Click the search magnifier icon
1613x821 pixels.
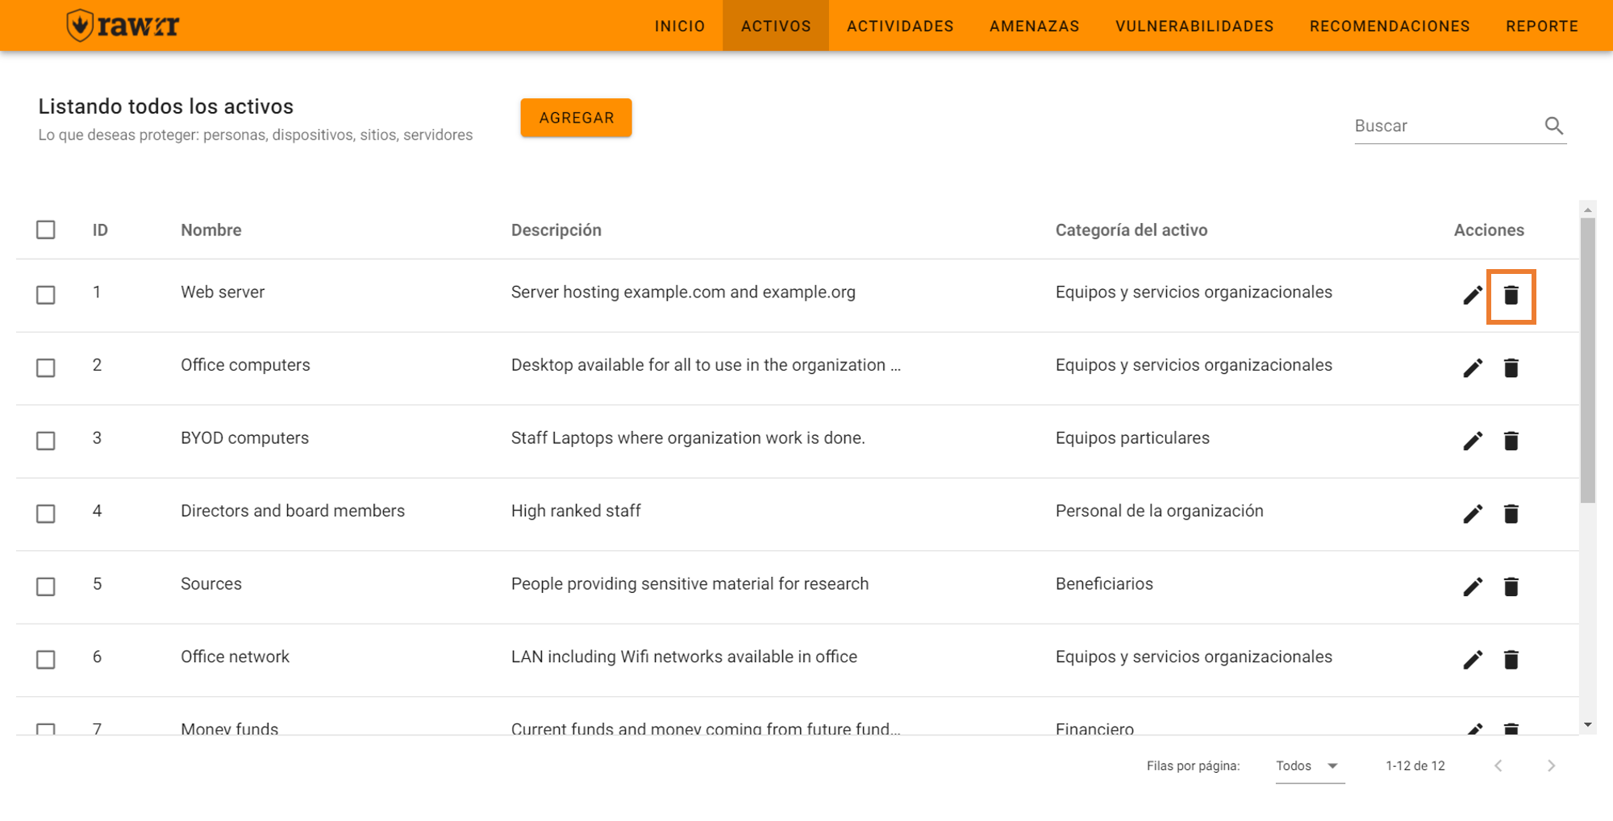point(1553,126)
